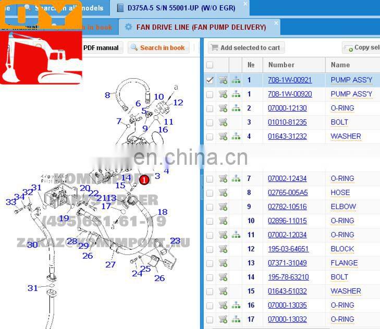The width and height of the screenshot is (380, 329).
Task: Click Search in book button
Action: [159, 47]
